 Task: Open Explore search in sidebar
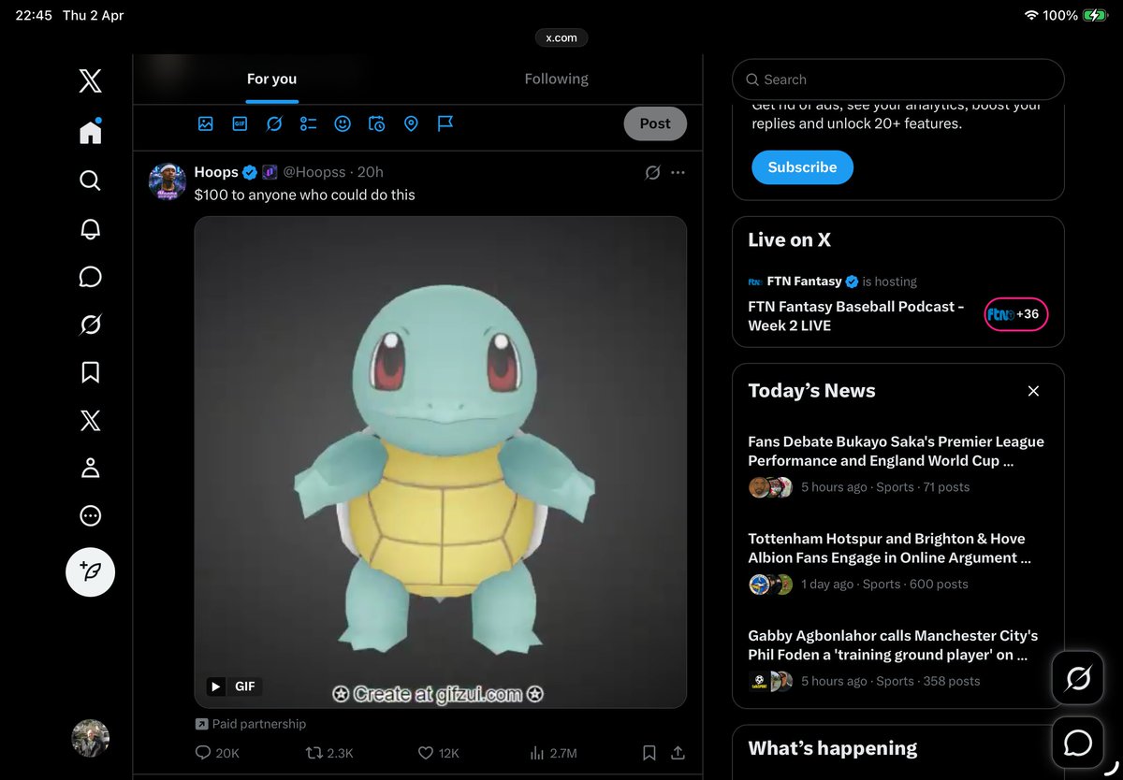[x=90, y=180]
